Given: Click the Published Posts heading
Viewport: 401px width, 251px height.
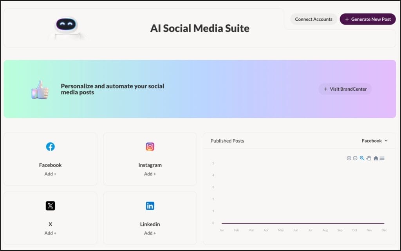Looking at the screenshot, I should [228, 141].
